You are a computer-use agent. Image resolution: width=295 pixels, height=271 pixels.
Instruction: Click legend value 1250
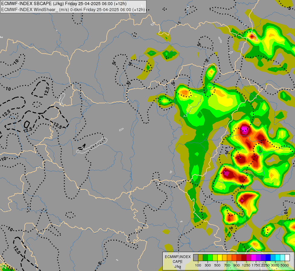(x=246, y=265)
